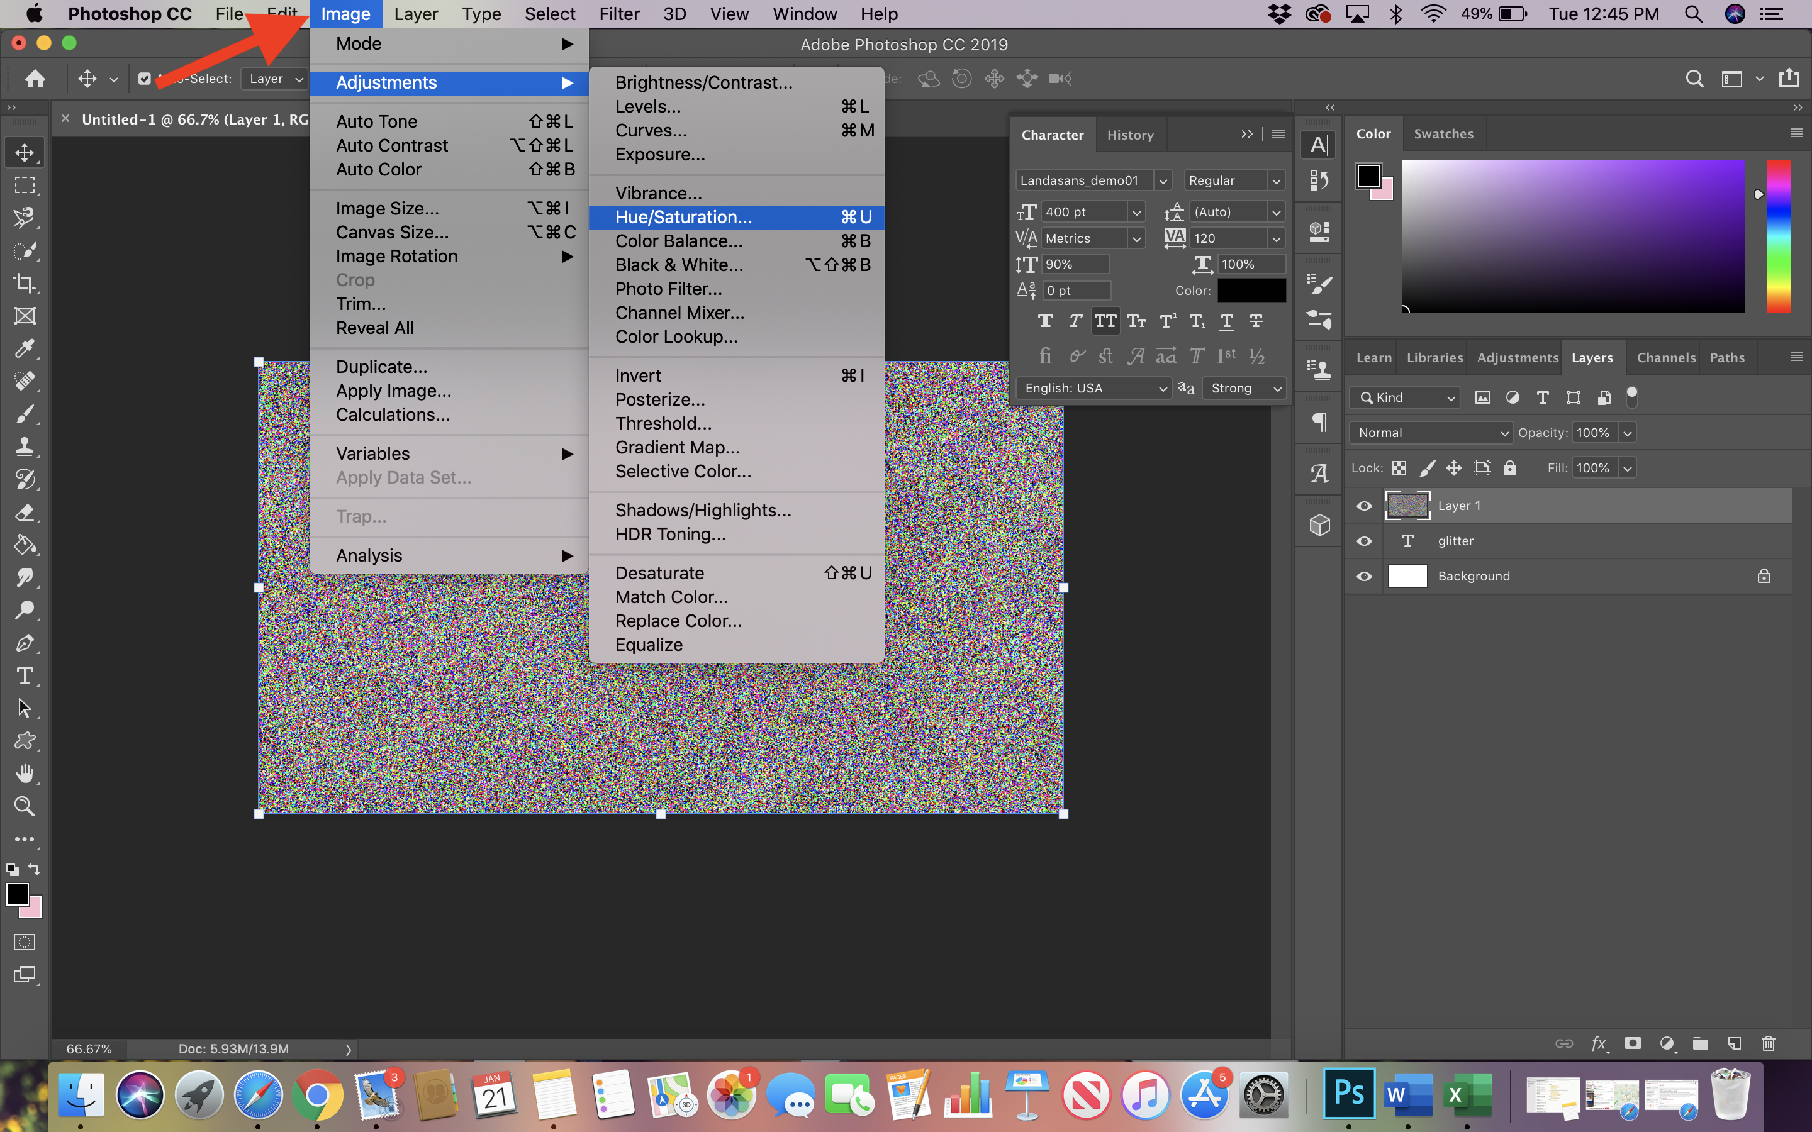Select the Horizontal Type tool
This screenshot has height=1132, width=1812.
point(25,676)
